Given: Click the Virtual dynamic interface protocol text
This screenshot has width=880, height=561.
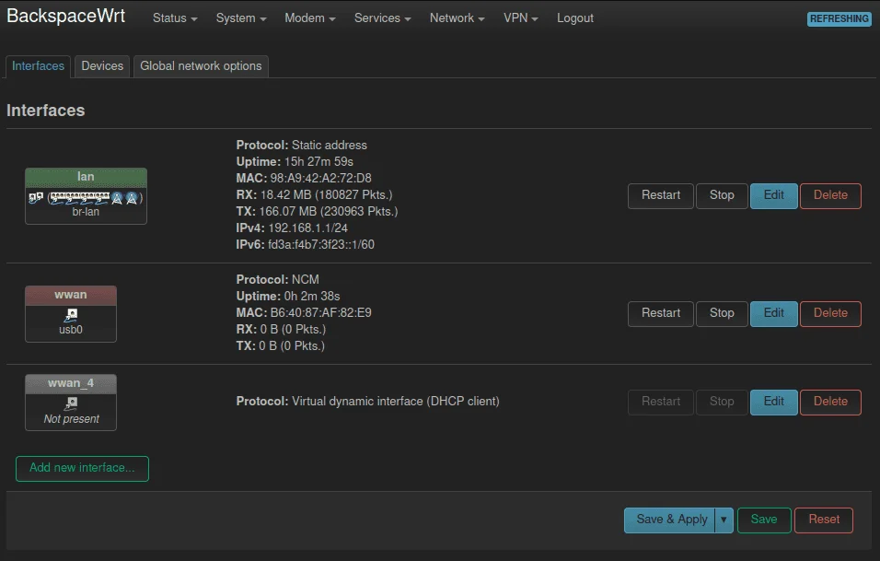Looking at the screenshot, I should coord(367,402).
